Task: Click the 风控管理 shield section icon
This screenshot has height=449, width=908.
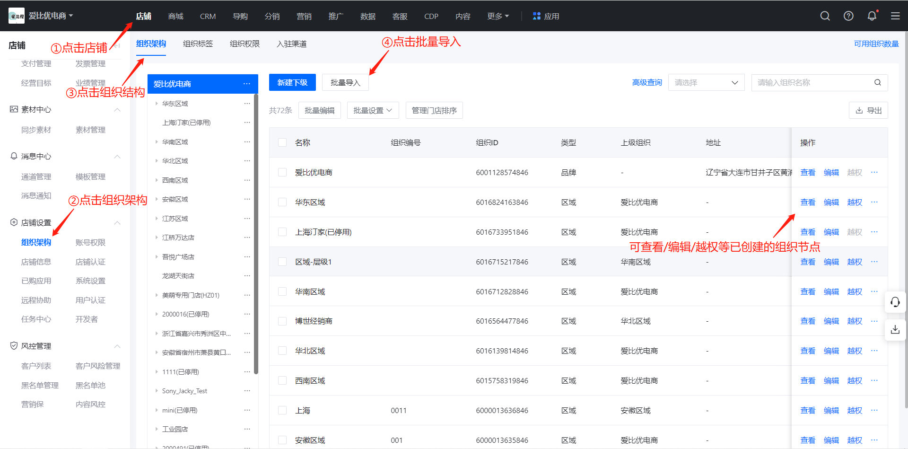Action: 14,346
